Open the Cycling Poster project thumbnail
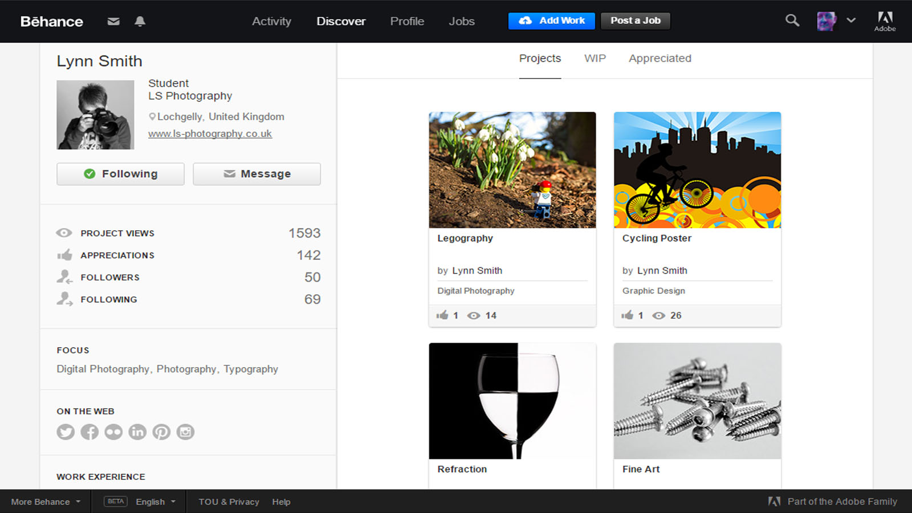Screen dimensions: 912x513 pyautogui.click(x=697, y=170)
